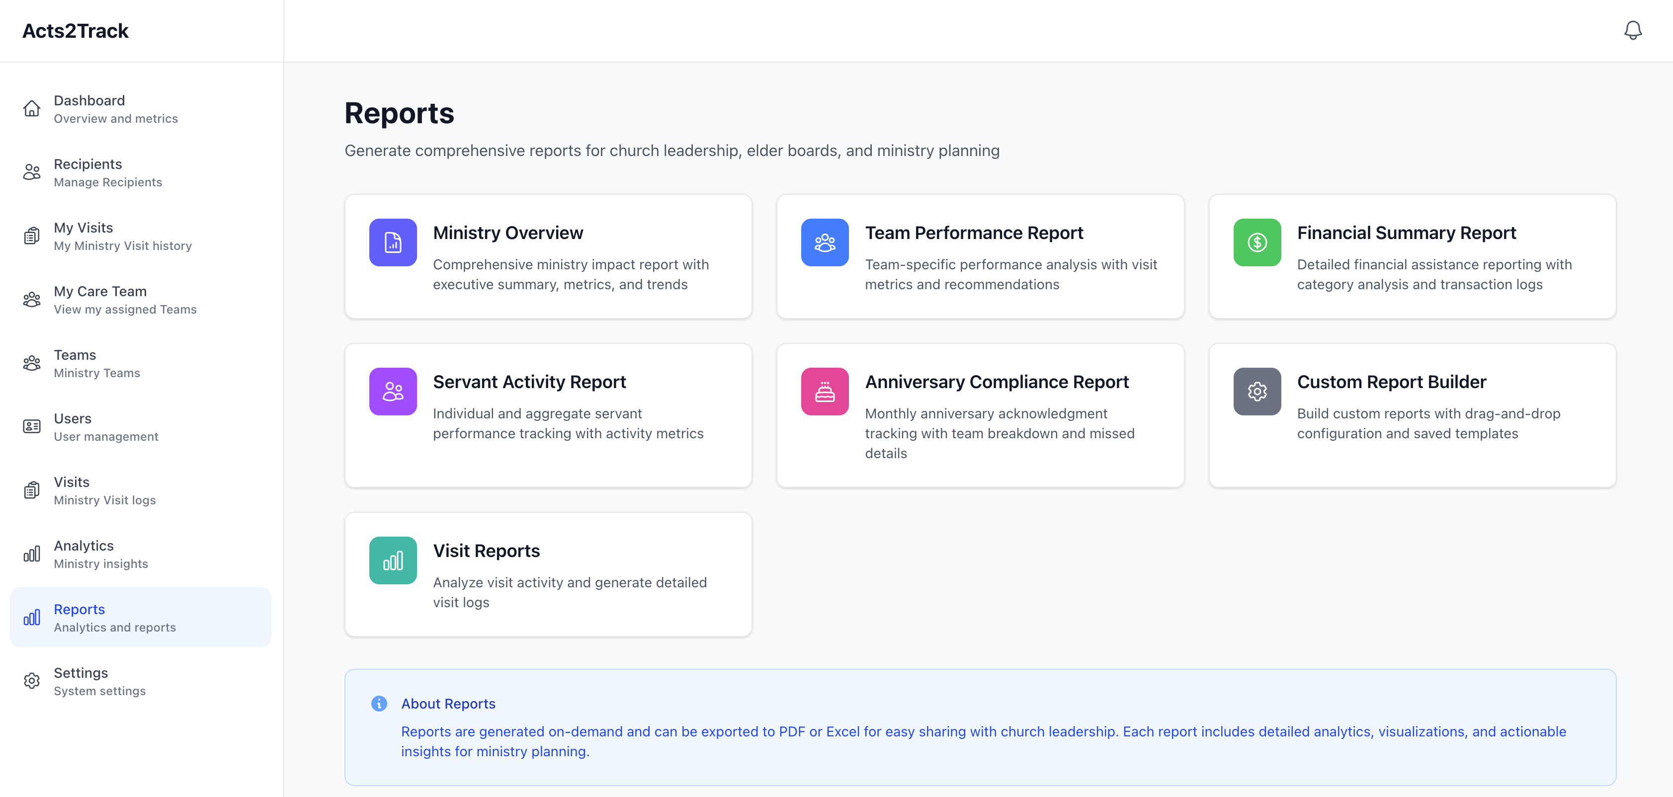Select the Dashboard home icon in sidebar
This screenshot has width=1673, height=797.
pos(32,108)
